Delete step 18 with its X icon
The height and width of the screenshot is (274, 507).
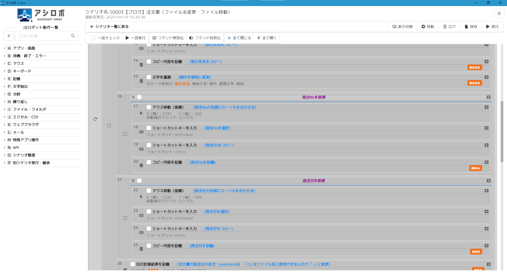tap(486, 128)
